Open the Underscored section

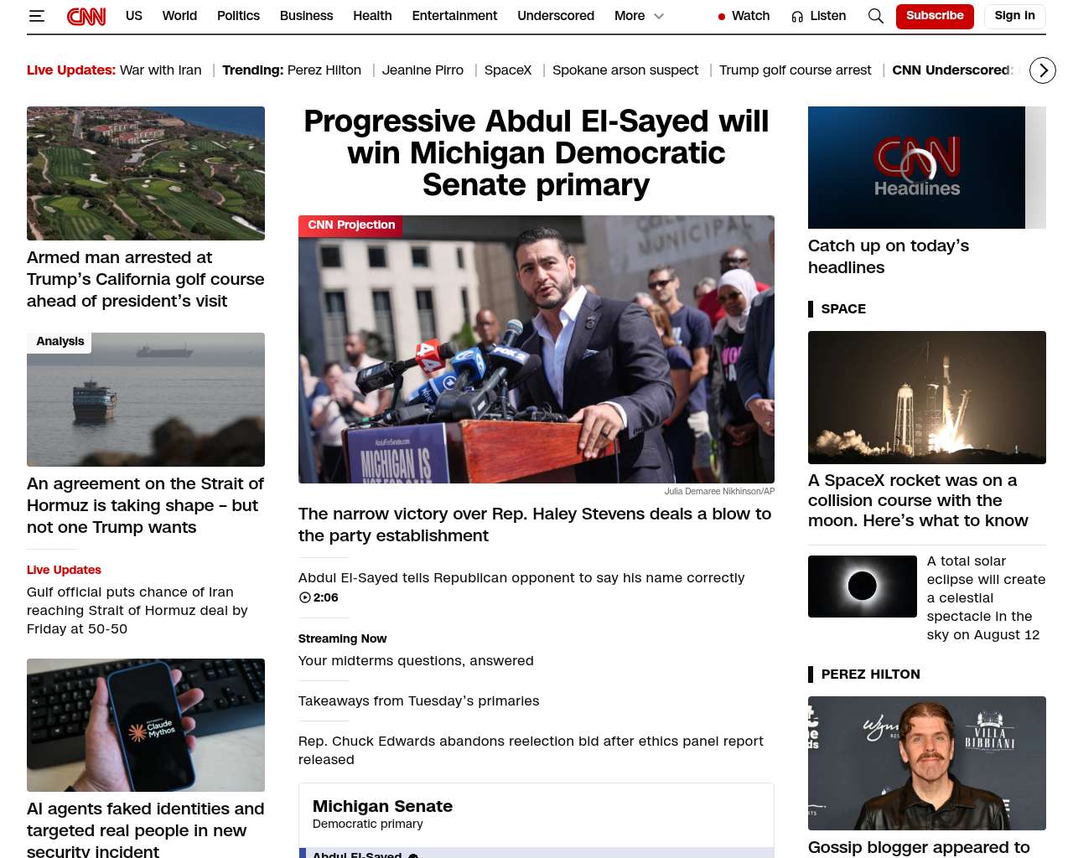coord(556,16)
